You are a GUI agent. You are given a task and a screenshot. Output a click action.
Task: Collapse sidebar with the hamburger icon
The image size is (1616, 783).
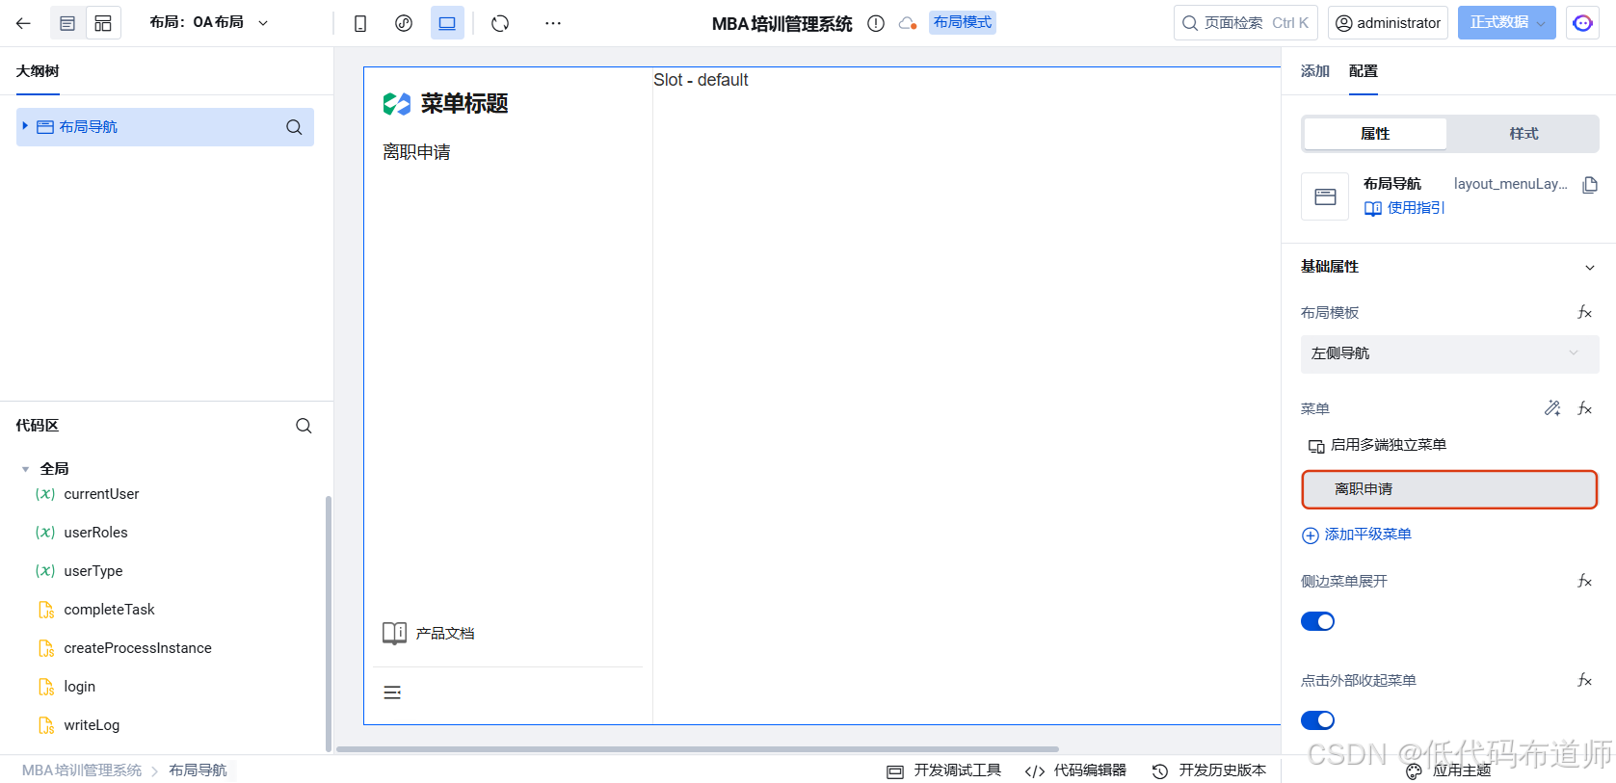click(x=392, y=692)
